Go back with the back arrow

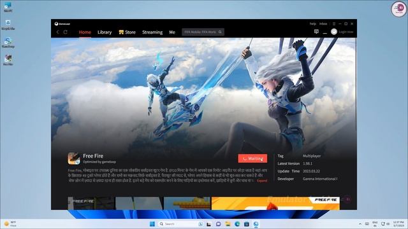58,32
